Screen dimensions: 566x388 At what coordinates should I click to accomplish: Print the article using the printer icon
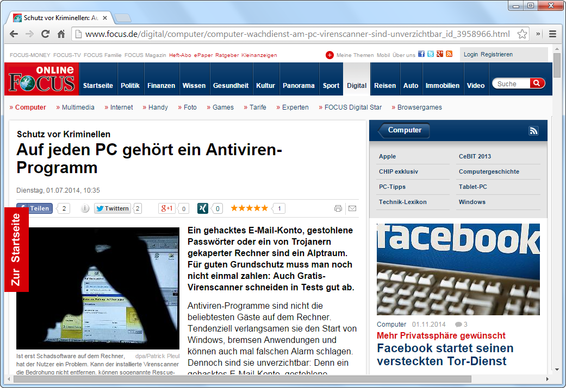(x=338, y=208)
